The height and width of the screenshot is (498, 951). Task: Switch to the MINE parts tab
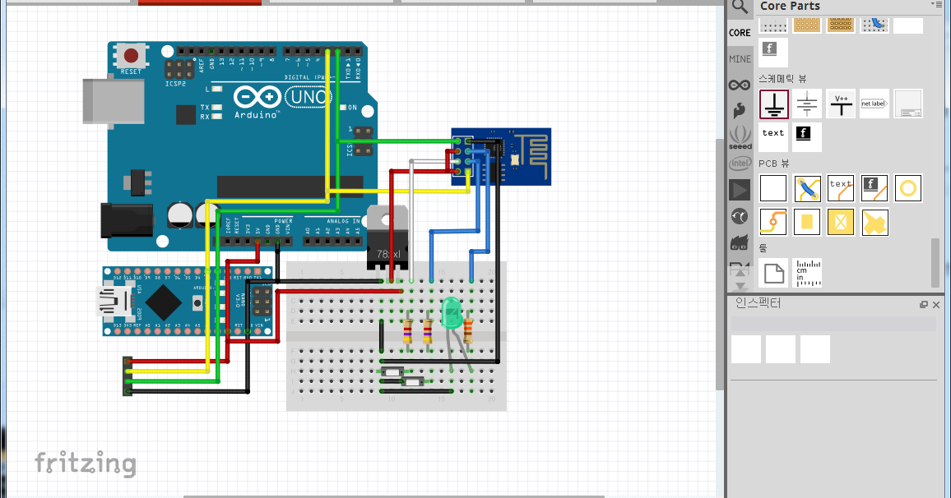click(x=739, y=58)
